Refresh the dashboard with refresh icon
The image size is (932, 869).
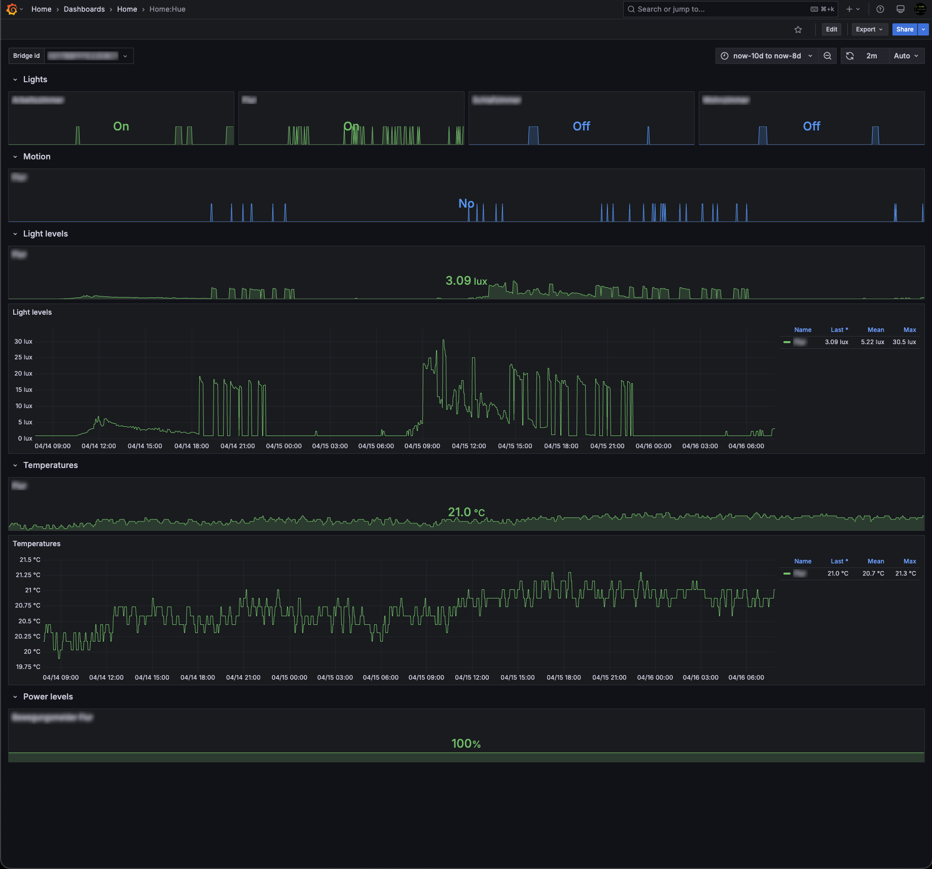click(850, 56)
